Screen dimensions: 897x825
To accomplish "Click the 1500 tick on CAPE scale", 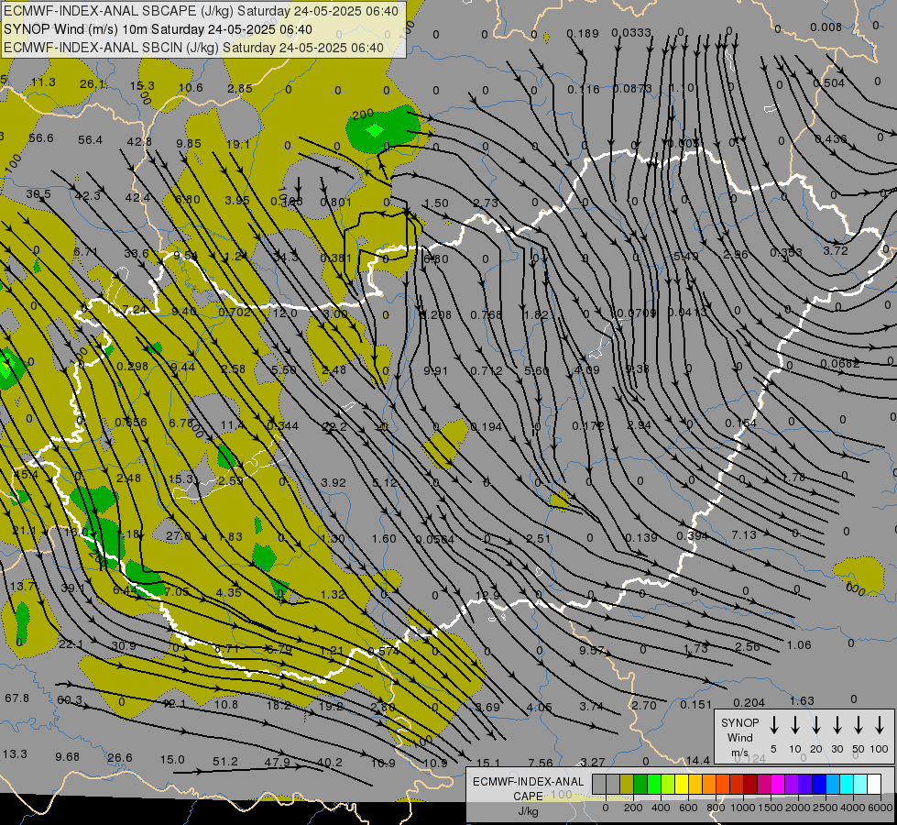I will click(770, 808).
